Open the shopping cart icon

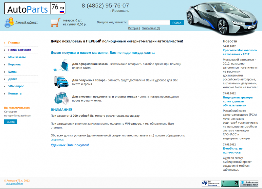tap(55, 22)
